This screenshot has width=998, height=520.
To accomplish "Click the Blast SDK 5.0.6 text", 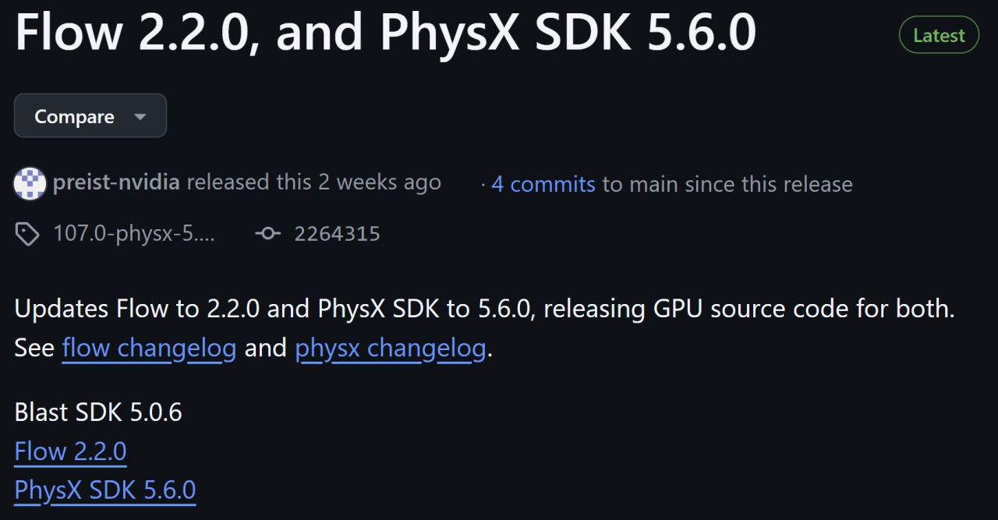I will [x=98, y=412].
